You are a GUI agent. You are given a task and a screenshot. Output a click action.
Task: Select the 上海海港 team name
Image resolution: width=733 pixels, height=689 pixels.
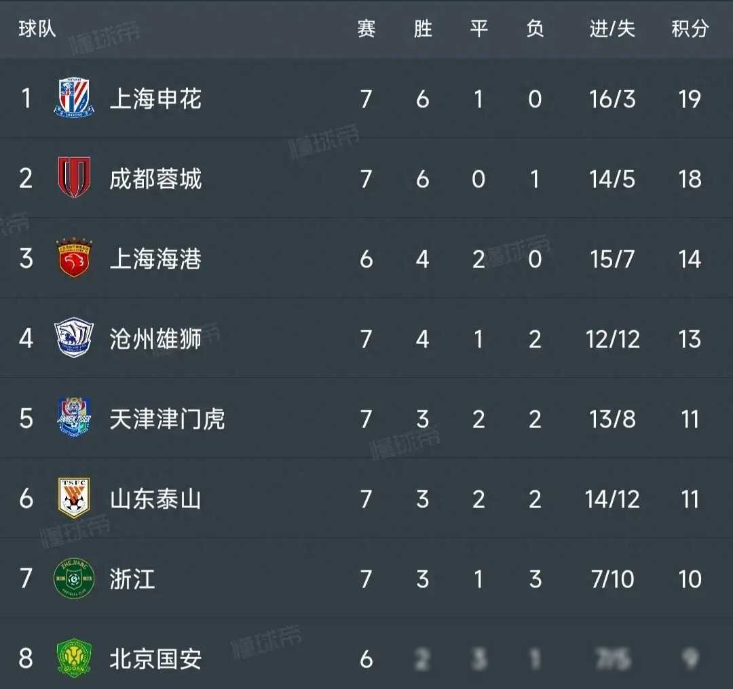(155, 259)
